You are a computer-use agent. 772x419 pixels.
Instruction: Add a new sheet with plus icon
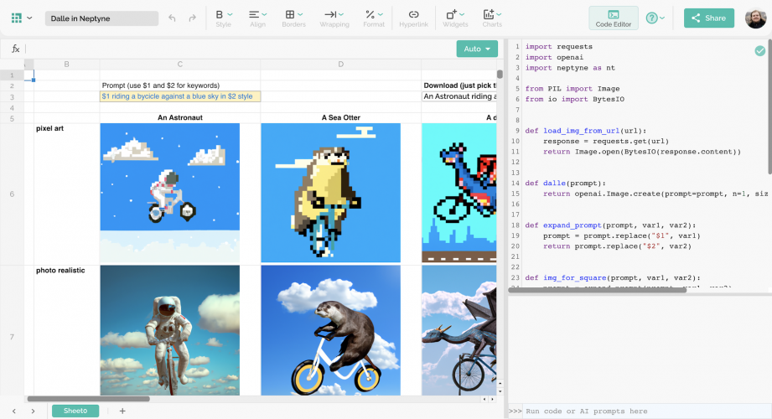[122, 411]
